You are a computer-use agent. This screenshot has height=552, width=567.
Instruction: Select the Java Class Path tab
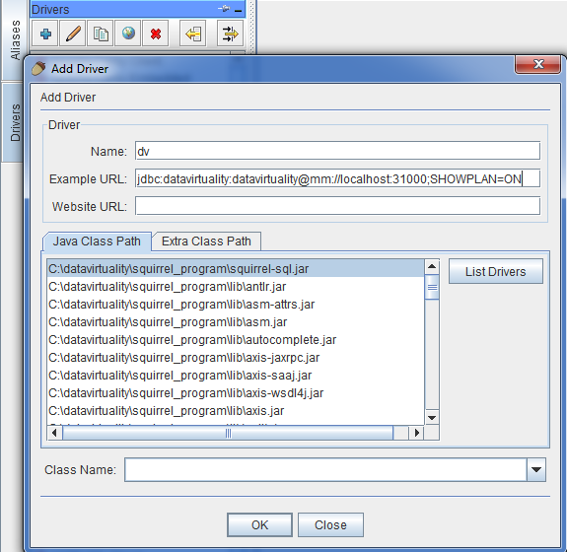(x=97, y=241)
